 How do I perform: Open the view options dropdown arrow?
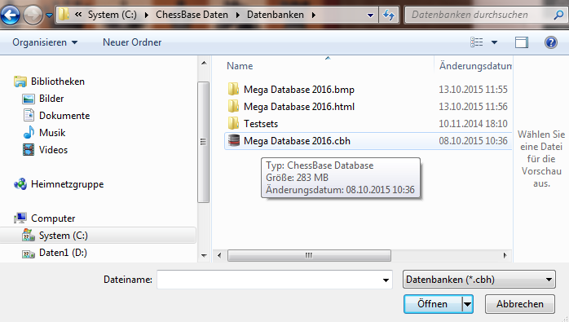494,42
